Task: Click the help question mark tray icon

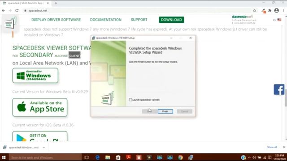Action: tap(243, 157)
